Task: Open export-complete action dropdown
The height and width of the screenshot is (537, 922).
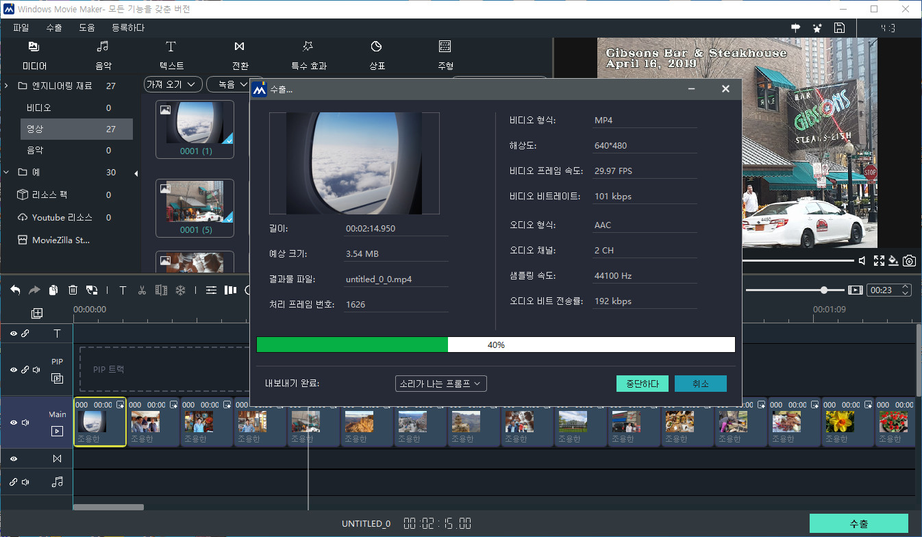Action: click(x=441, y=384)
